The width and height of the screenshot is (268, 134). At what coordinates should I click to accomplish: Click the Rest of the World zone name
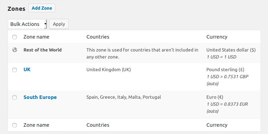42,50
